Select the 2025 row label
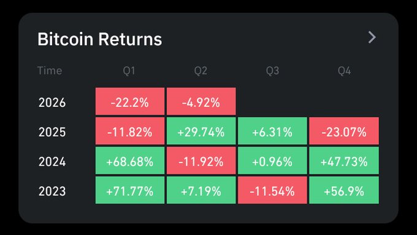This screenshot has width=417, height=235. click(52, 132)
